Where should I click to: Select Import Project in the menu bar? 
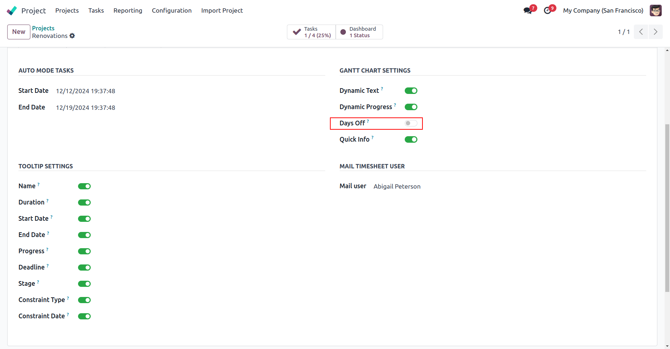click(222, 10)
